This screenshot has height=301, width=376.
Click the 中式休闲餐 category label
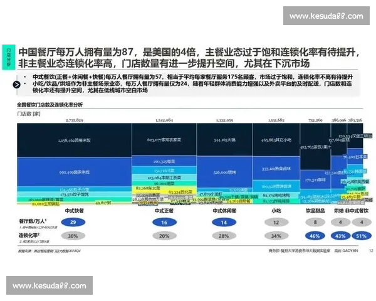click(x=224, y=211)
